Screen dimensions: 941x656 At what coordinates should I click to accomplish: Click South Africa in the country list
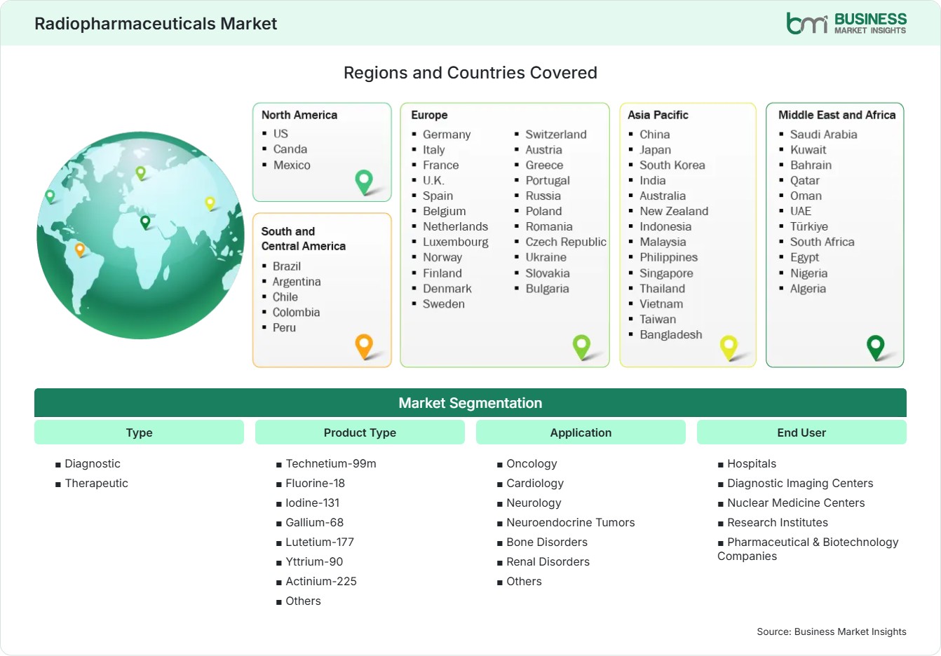pyautogui.click(x=822, y=242)
